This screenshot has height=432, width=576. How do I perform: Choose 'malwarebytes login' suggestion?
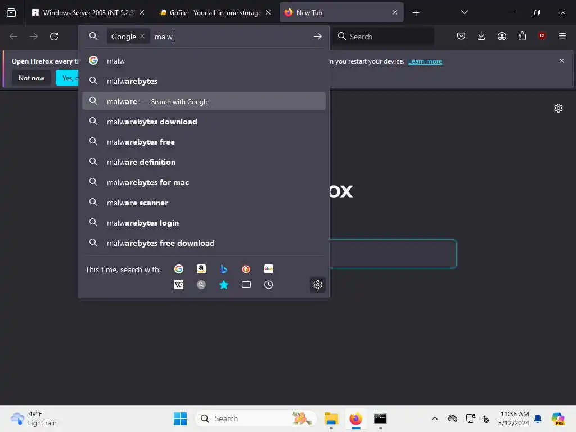click(x=204, y=223)
